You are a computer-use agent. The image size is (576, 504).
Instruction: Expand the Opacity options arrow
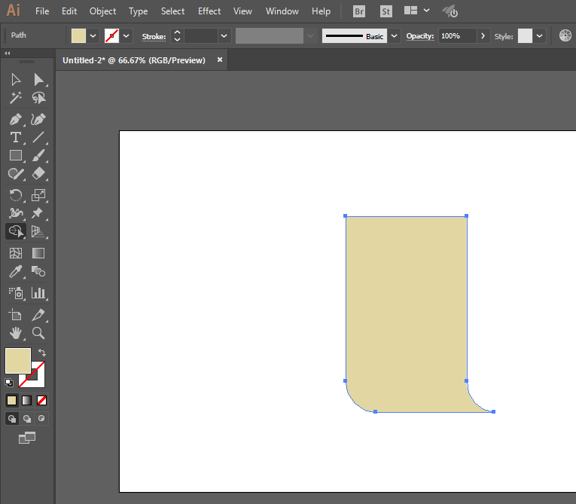click(x=483, y=36)
